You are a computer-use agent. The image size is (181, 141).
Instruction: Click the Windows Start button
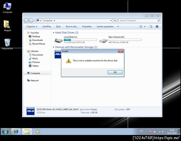click(5, 132)
